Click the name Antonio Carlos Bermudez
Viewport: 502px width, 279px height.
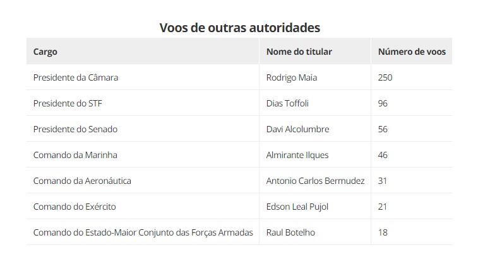click(x=315, y=181)
